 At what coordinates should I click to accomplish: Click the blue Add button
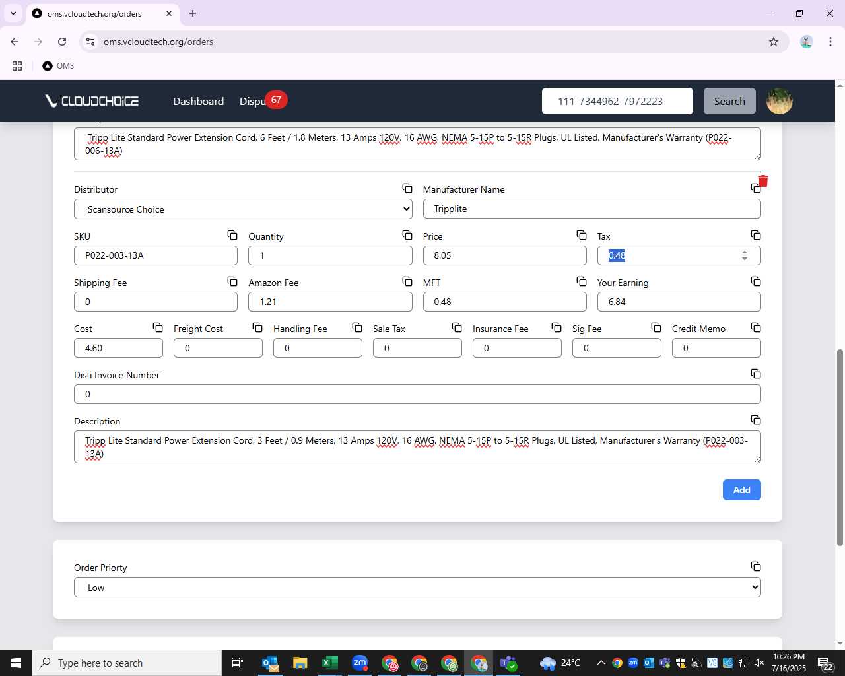tap(741, 490)
